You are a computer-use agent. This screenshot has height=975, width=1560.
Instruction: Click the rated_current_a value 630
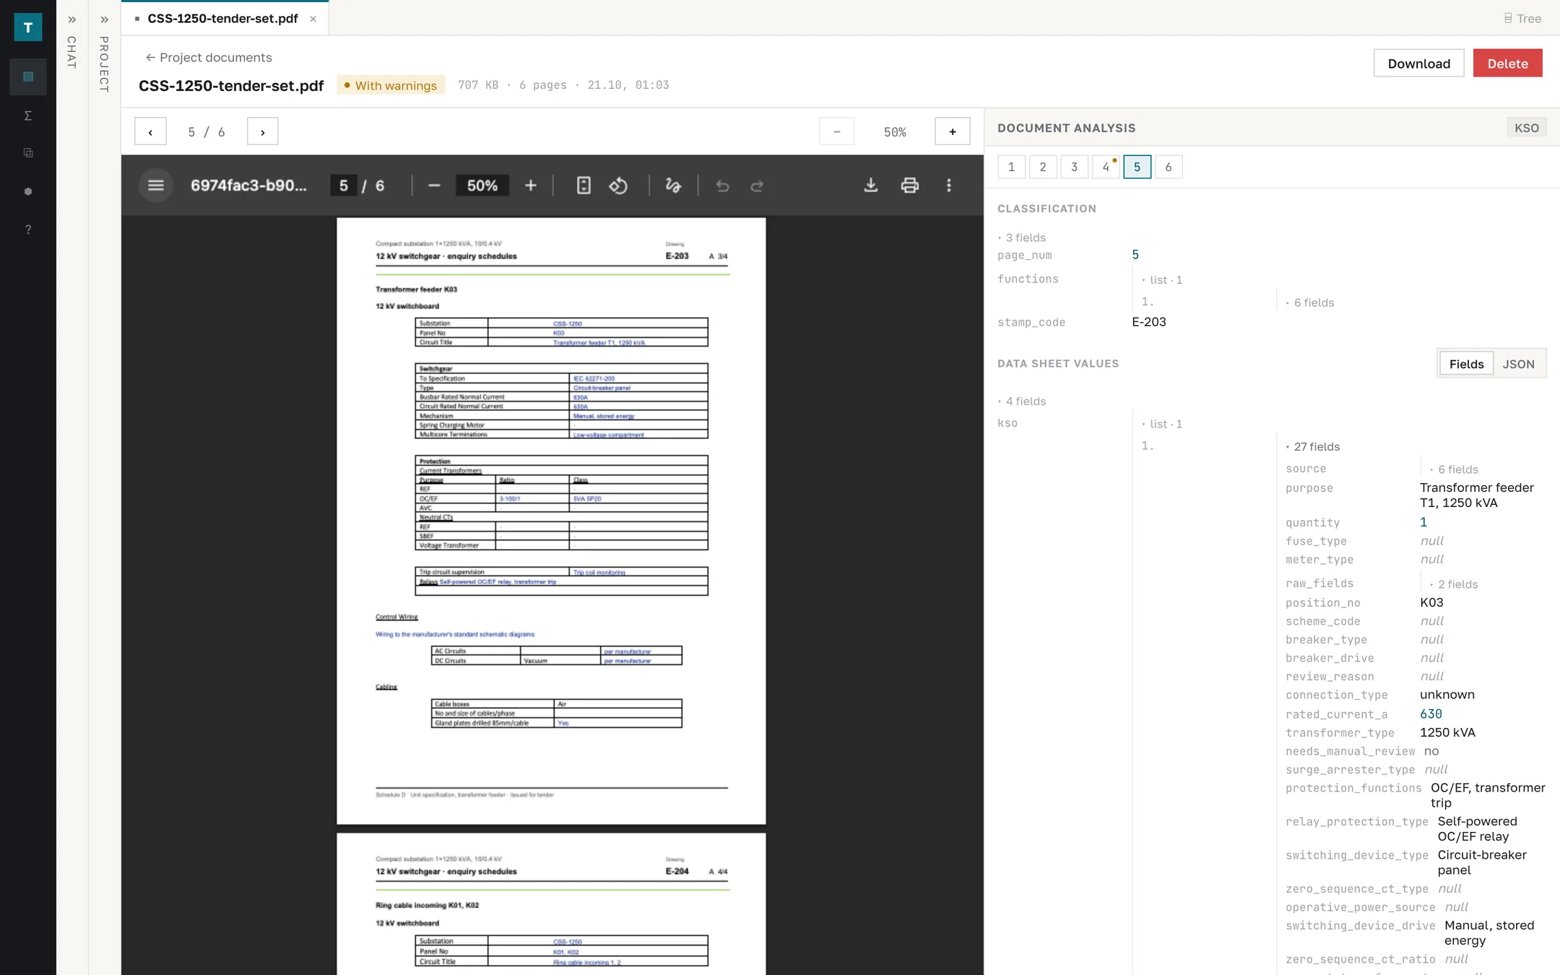[1431, 714]
